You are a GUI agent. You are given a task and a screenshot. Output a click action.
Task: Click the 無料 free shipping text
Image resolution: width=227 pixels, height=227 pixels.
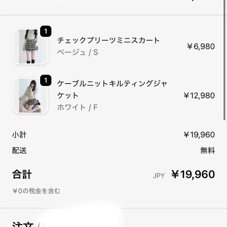tap(207, 151)
